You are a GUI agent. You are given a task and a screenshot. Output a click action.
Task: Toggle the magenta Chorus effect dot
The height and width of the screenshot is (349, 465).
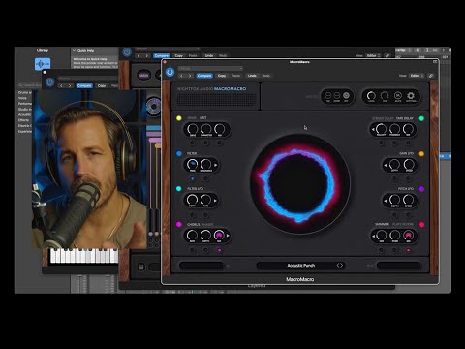click(x=179, y=224)
